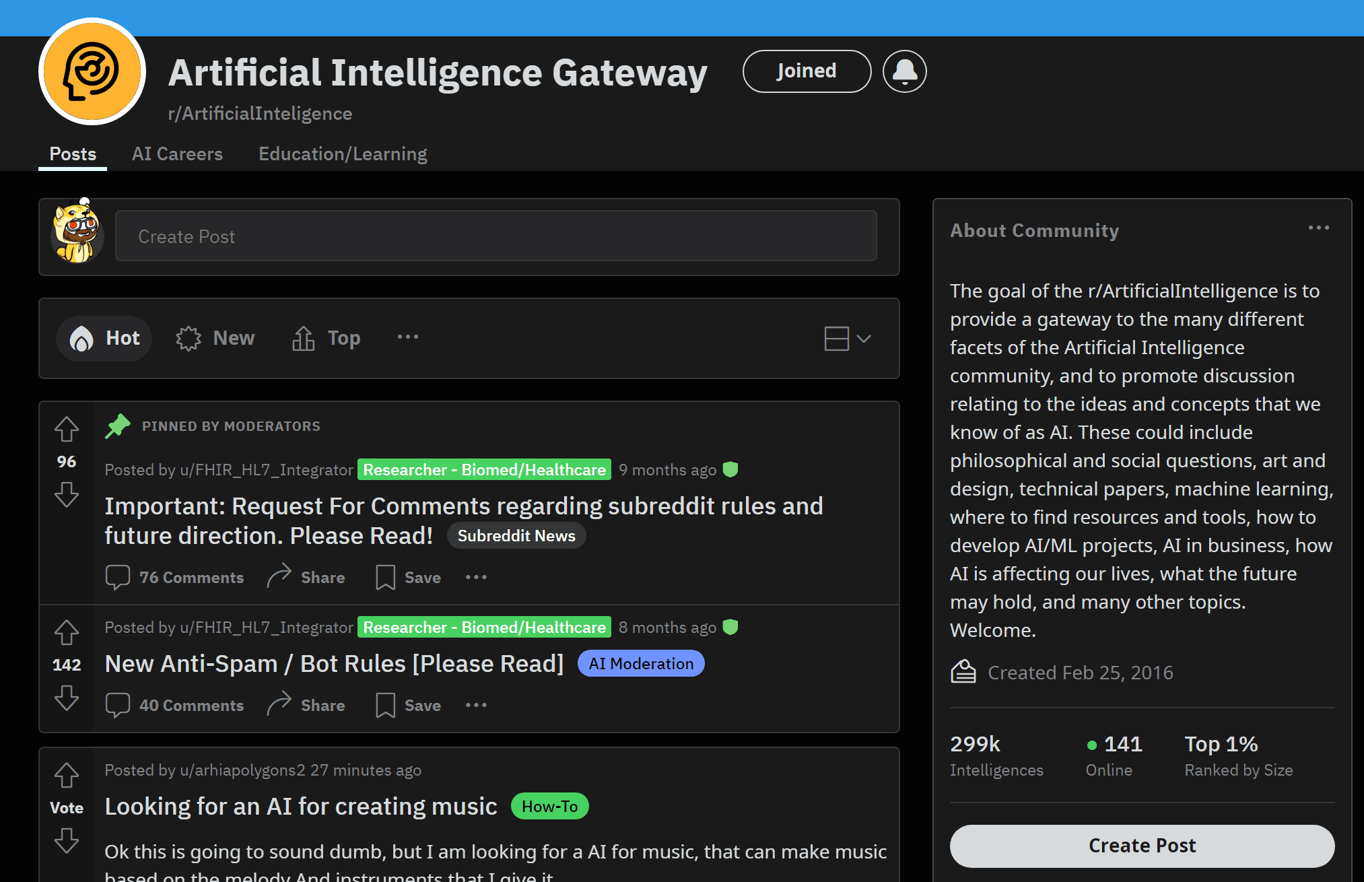The width and height of the screenshot is (1364, 882).
Task: Open About Community options menu
Action: 1318,228
